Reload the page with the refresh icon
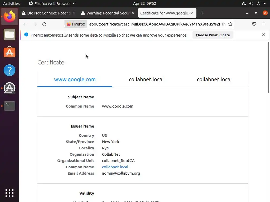Image resolution: width=270 pixels, height=202 pixels. (44, 24)
